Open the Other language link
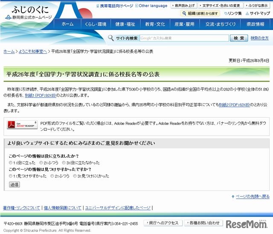Viewport: 273px width, 234px height. pyautogui.click(x=151, y=6)
